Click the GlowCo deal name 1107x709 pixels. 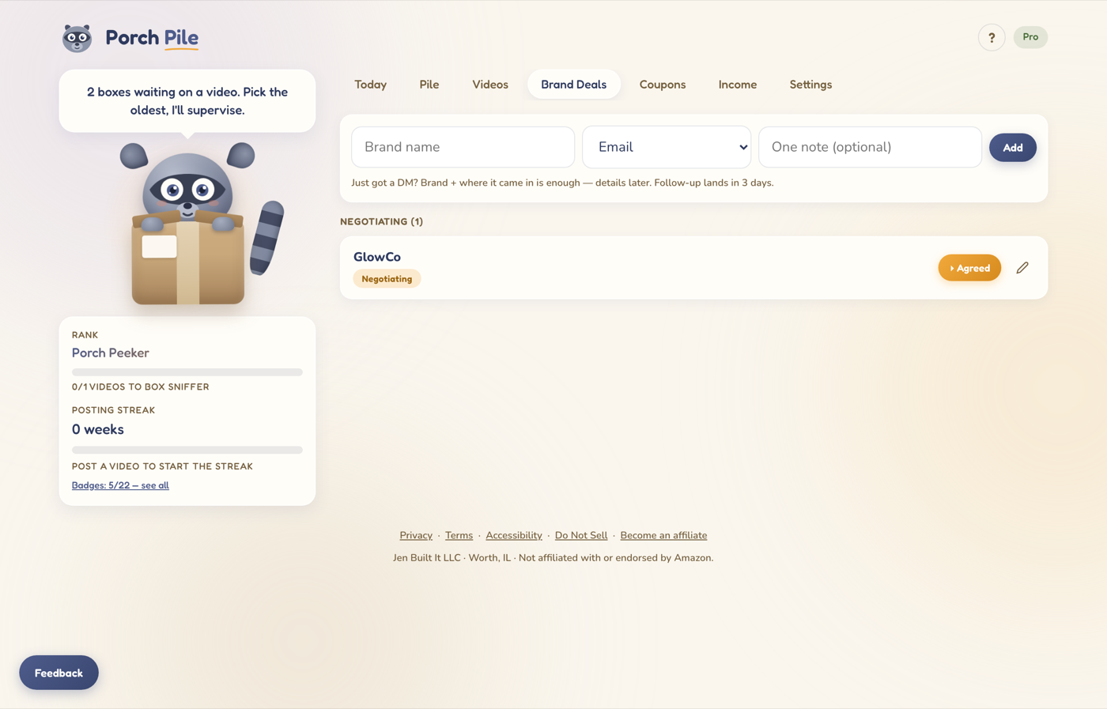click(377, 257)
